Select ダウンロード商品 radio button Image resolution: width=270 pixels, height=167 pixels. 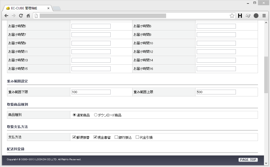click(x=96, y=115)
